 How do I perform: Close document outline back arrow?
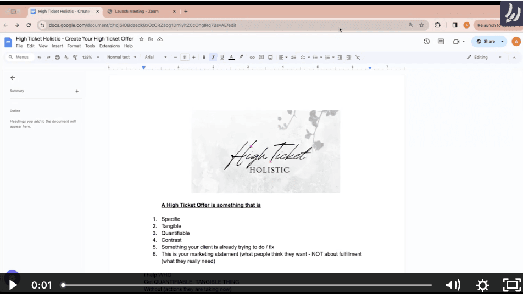(x=13, y=78)
